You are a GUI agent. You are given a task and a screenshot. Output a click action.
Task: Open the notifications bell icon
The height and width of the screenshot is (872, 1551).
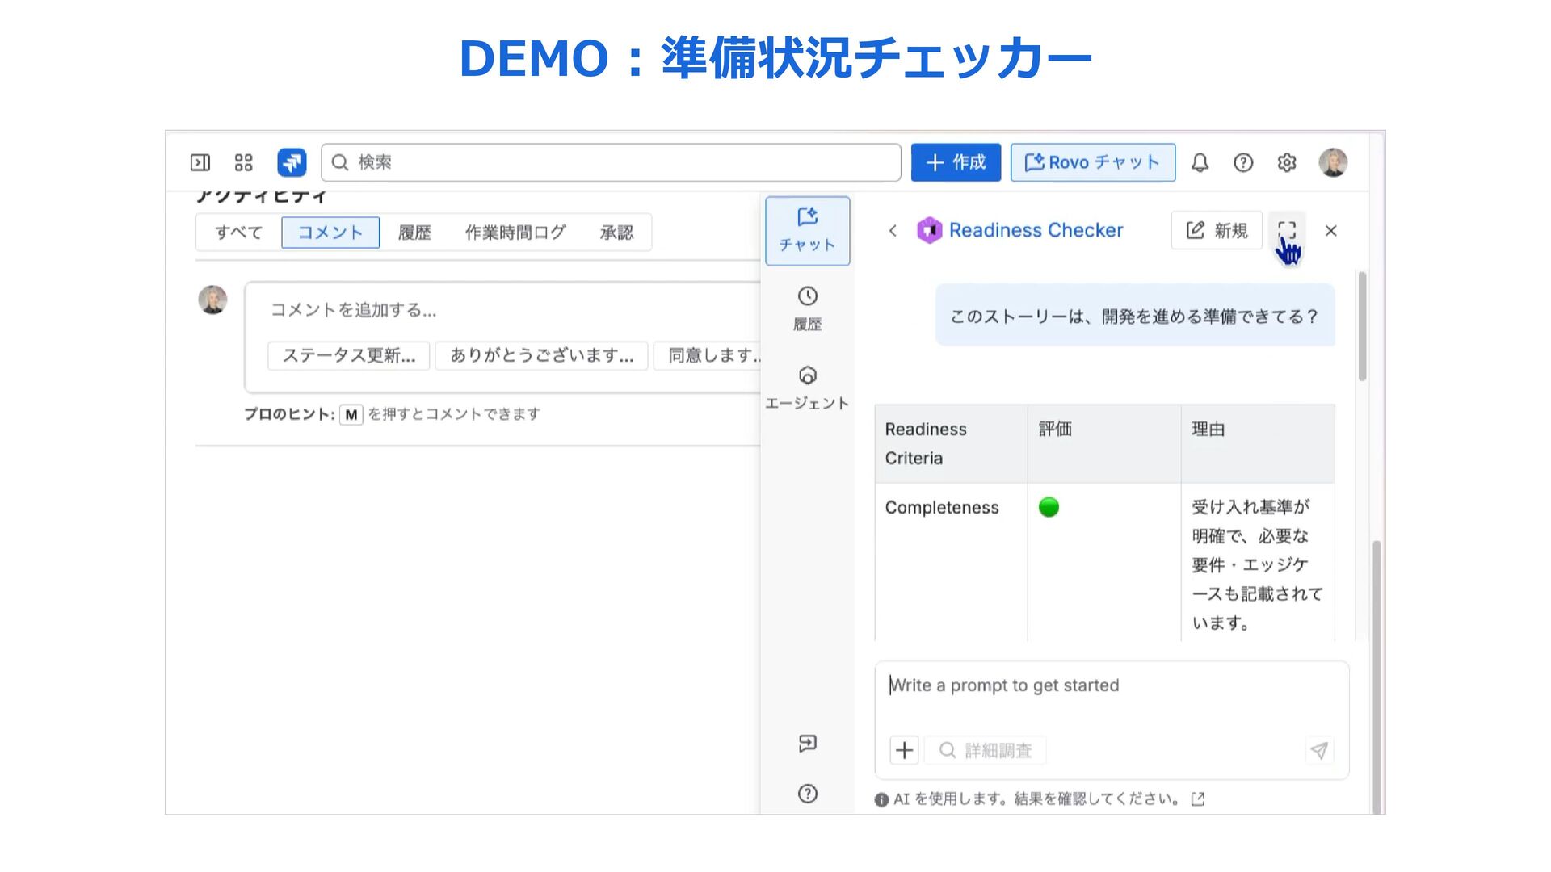pyautogui.click(x=1200, y=163)
